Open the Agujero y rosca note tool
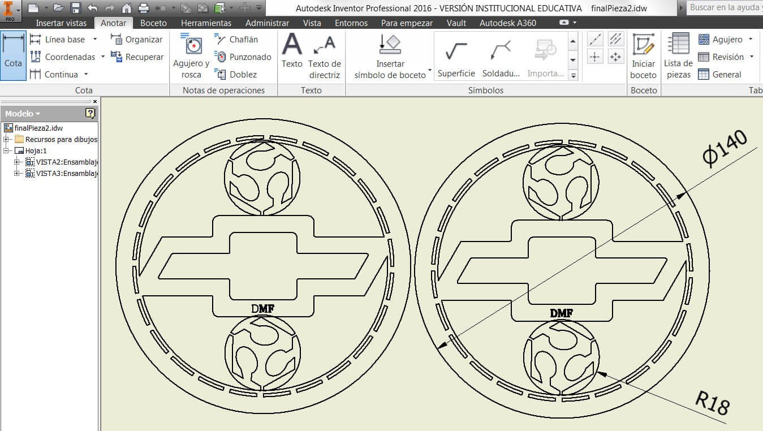The image size is (763, 431). (x=191, y=56)
